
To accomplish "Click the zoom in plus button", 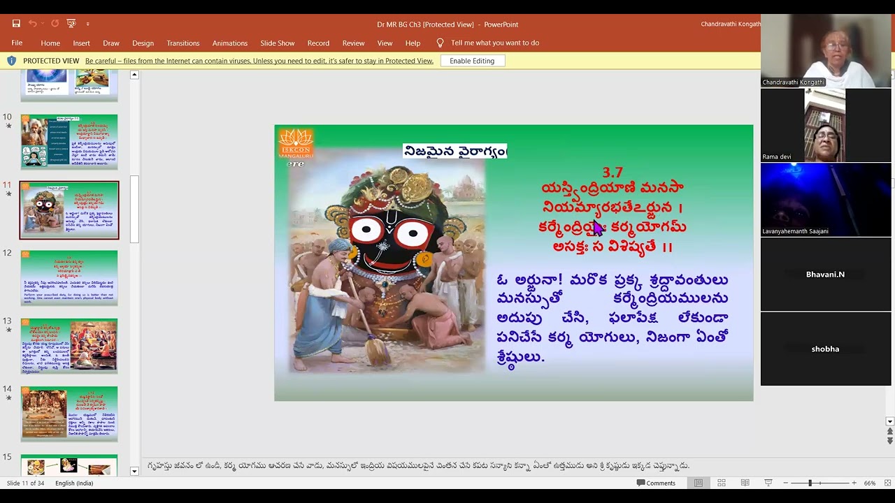I will 854,483.
